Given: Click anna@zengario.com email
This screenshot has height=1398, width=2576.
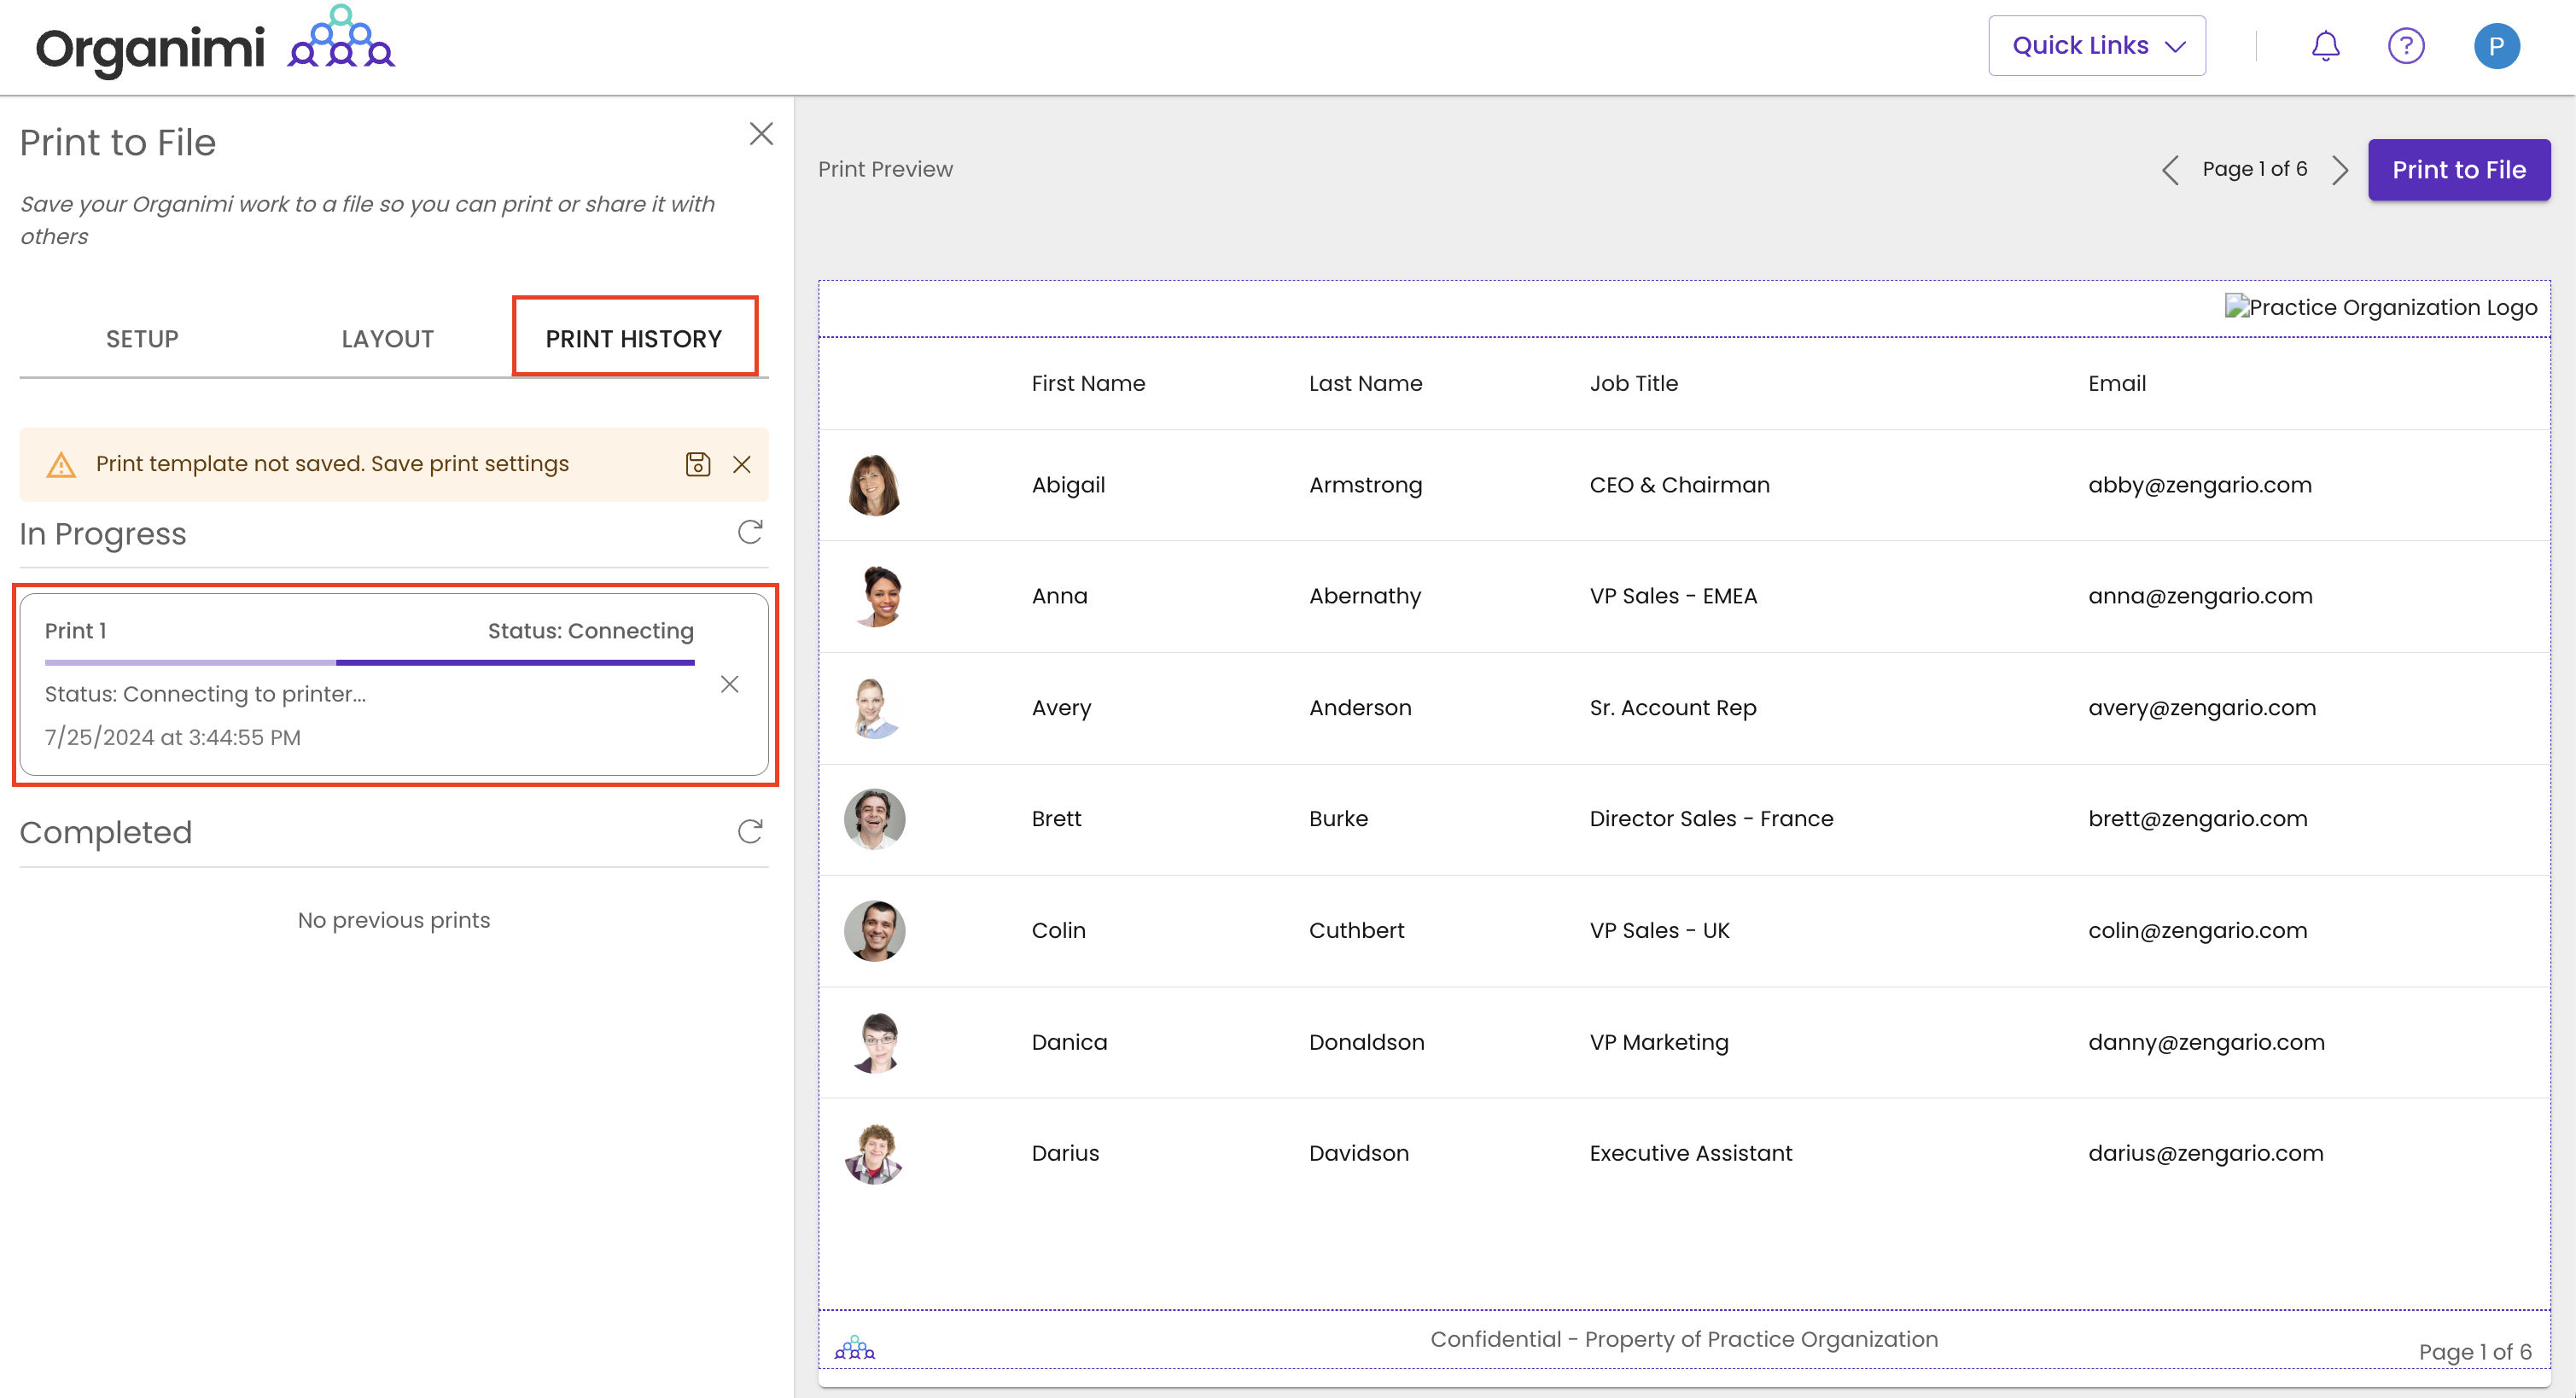Looking at the screenshot, I should pos(2199,596).
